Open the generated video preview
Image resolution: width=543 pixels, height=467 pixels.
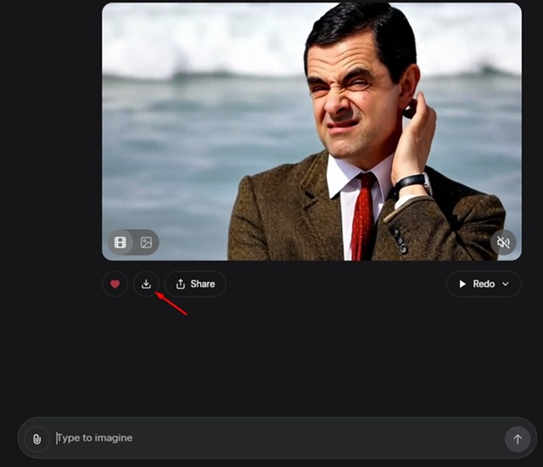[x=311, y=132]
